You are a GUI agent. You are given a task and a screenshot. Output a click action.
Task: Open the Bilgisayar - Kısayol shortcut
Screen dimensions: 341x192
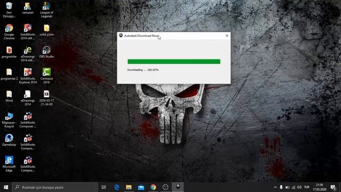(9, 120)
